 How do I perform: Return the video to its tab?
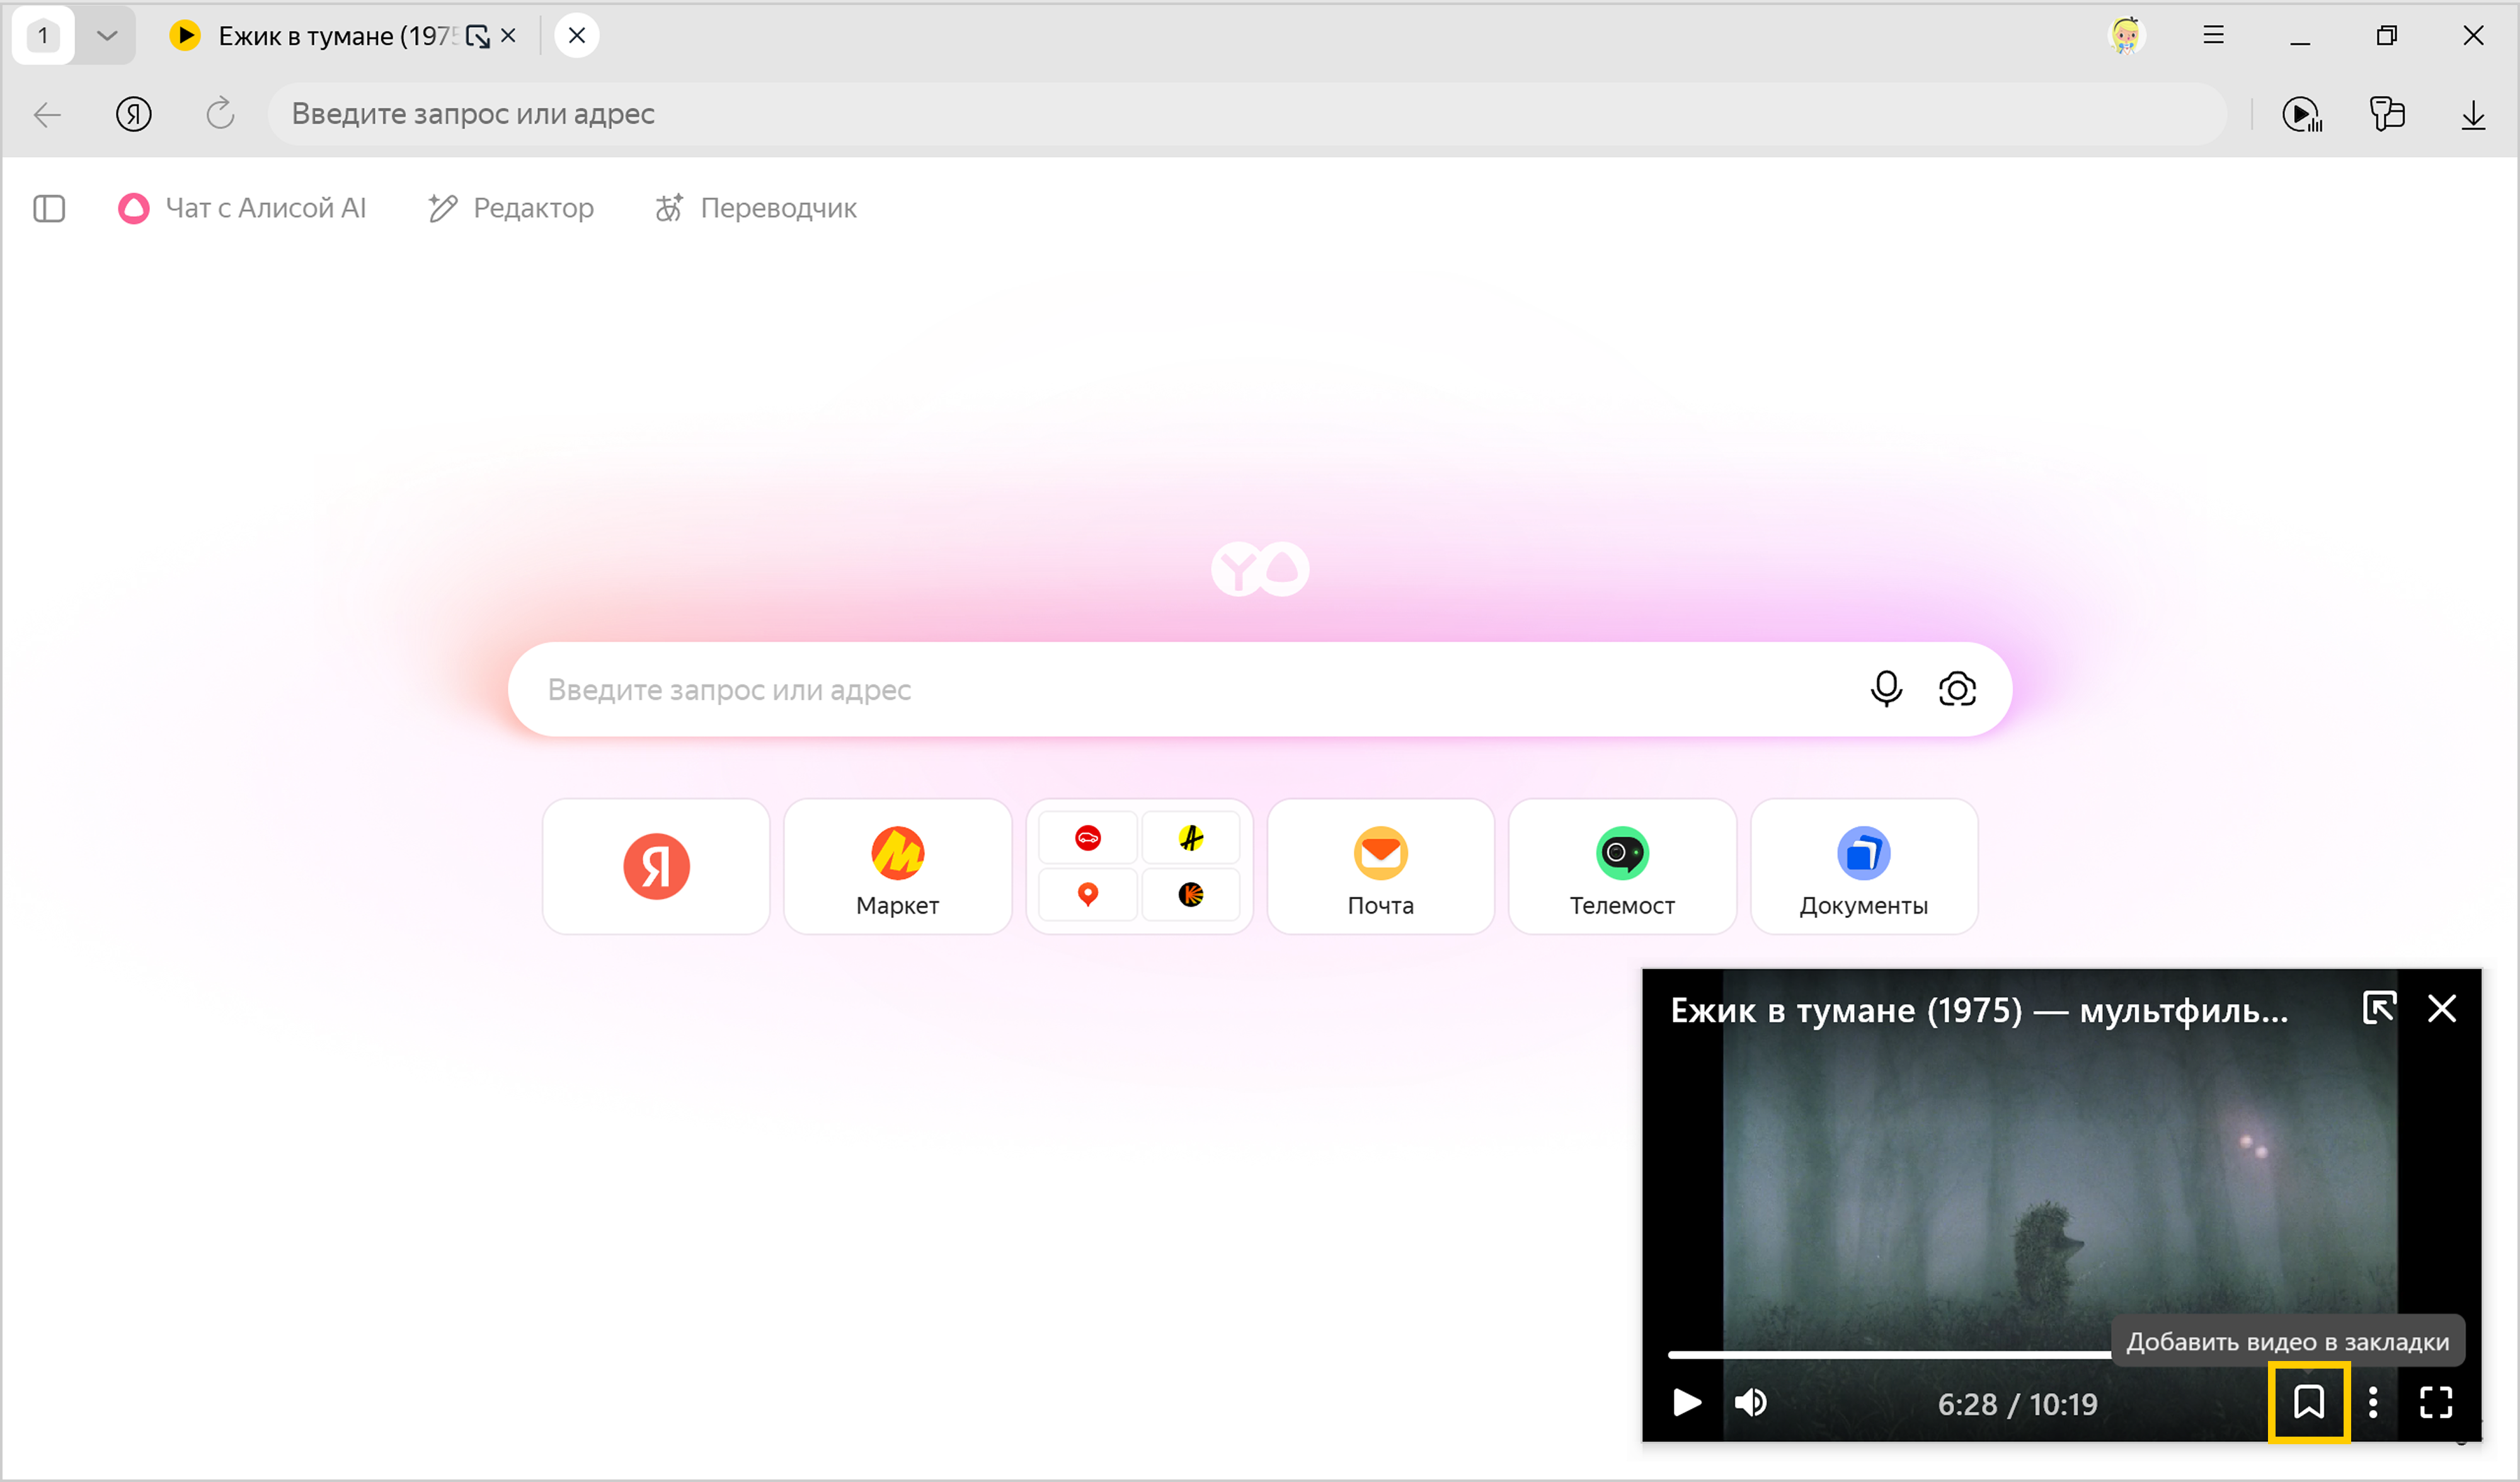pyautogui.click(x=2379, y=1008)
